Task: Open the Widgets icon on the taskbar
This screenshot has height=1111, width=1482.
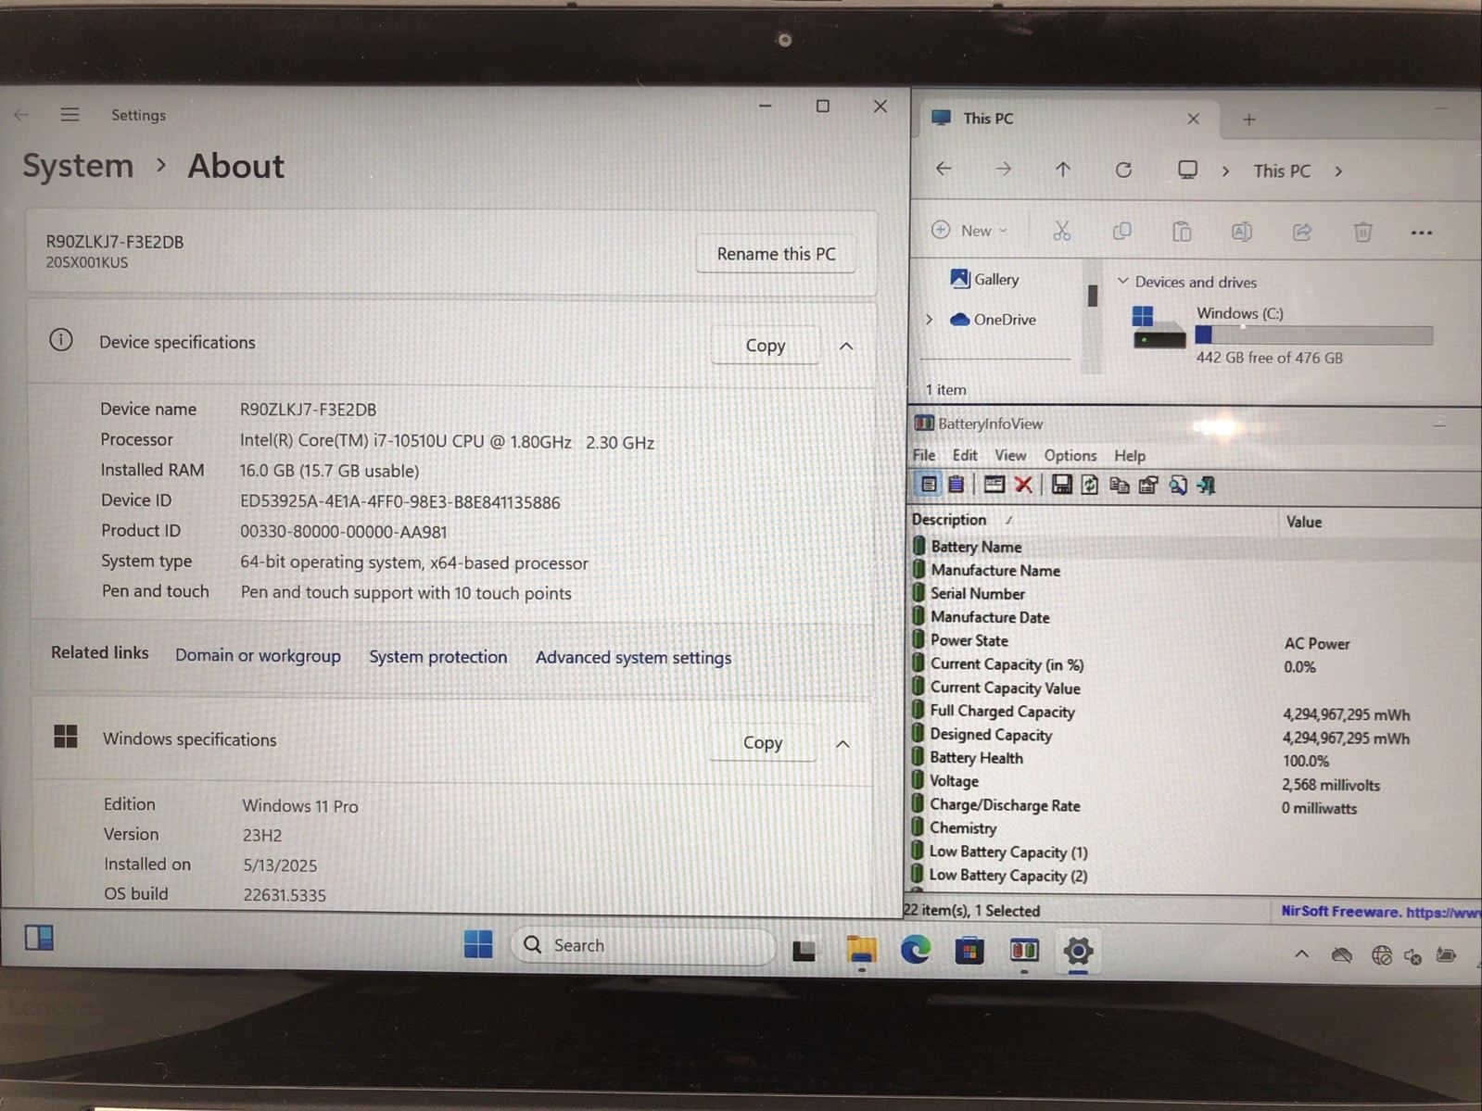Action: click(x=39, y=938)
